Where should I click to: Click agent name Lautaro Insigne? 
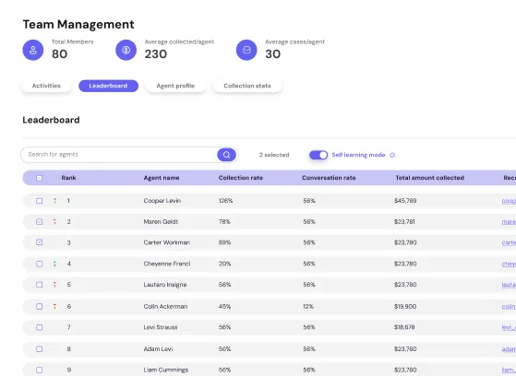[165, 285]
